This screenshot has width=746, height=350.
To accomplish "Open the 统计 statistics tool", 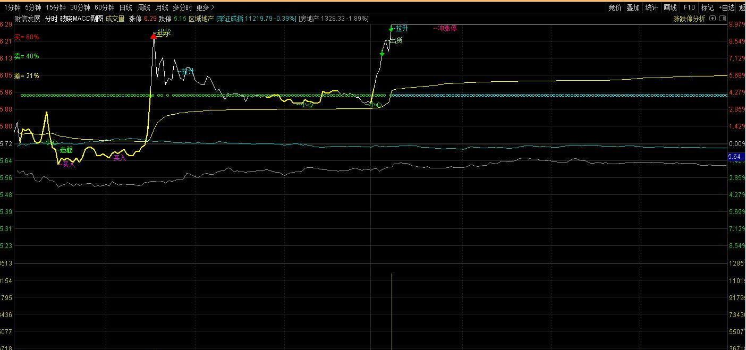I will pos(651,7).
